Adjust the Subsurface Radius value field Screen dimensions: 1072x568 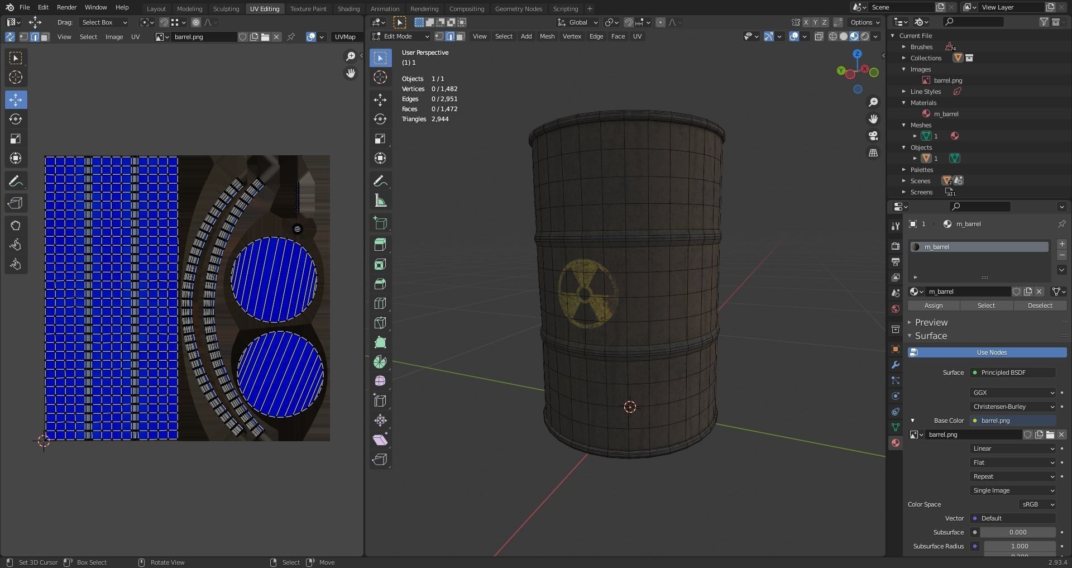tap(1018, 546)
